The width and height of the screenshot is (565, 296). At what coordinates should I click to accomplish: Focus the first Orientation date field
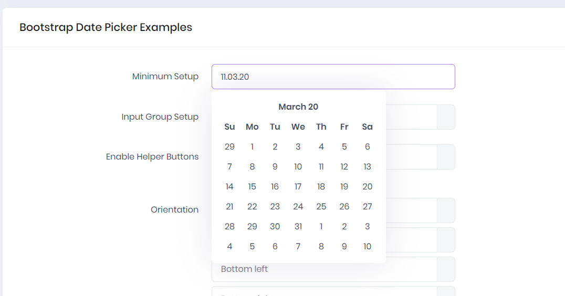412,210
